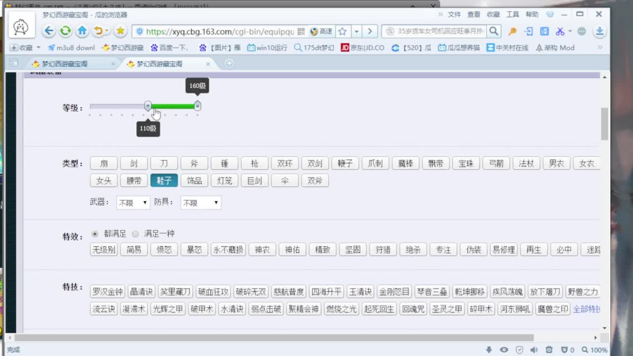Expand bookmarks bar overflow chevron
This screenshot has width=633, height=356.
point(600,48)
